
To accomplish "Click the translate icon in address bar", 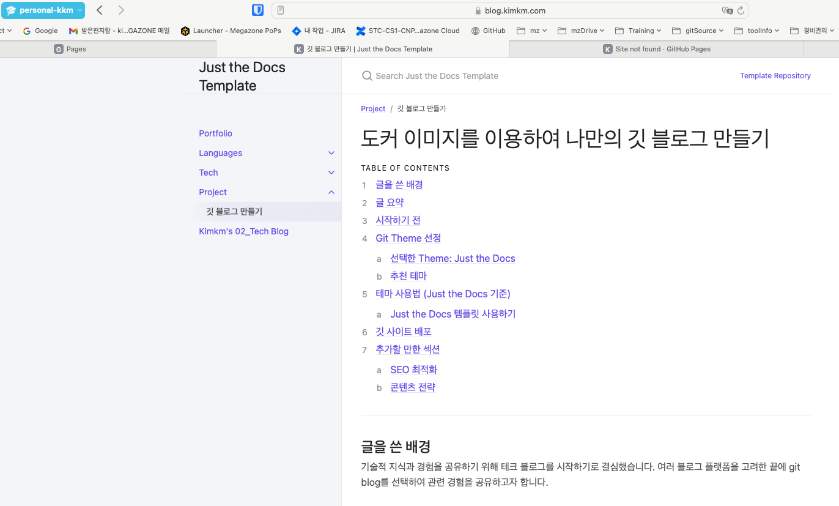I will pyautogui.click(x=726, y=10).
